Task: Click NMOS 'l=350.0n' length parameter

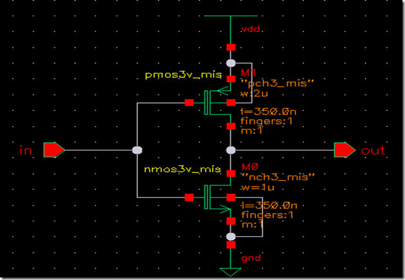Action: (270, 205)
